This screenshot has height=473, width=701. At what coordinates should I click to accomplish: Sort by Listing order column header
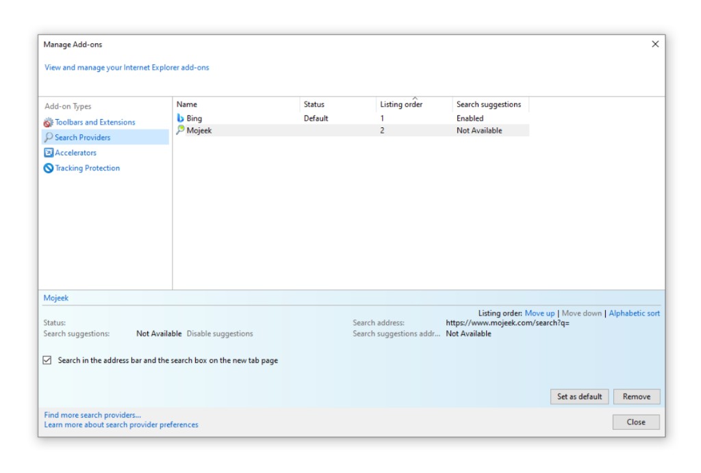click(414, 104)
